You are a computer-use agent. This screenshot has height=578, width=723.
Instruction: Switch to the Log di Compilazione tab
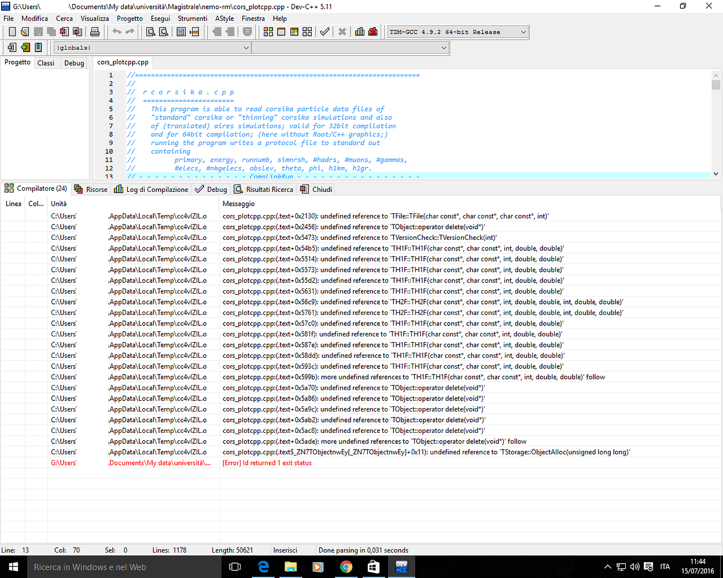point(152,189)
